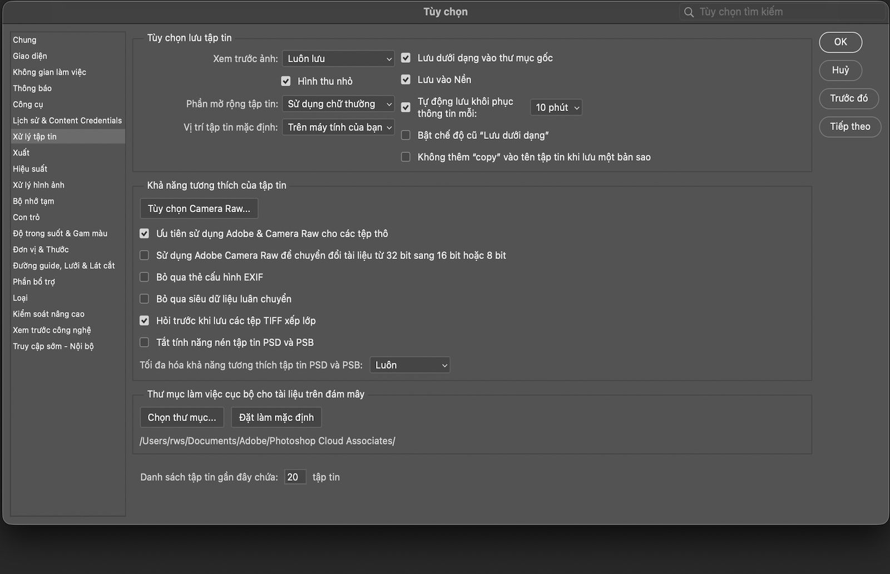Click the search magnifier icon
The height and width of the screenshot is (574, 890).
(x=689, y=12)
